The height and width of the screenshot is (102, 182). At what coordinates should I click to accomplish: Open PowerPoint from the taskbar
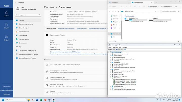coord(45,100)
